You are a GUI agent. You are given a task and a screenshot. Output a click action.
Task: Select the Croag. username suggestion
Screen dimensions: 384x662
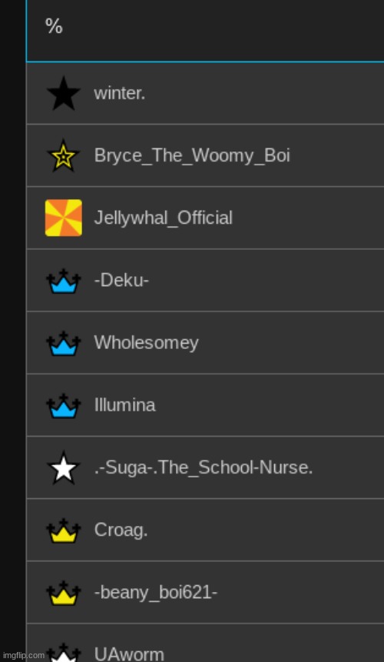205,531
